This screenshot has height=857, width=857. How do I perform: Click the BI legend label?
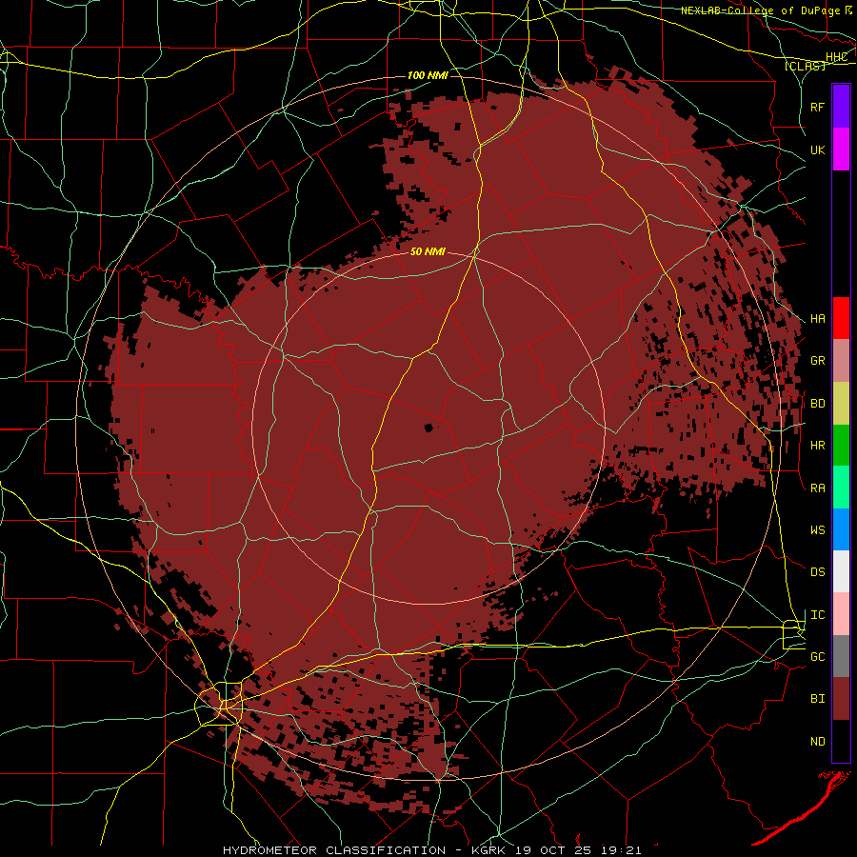[817, 699]
